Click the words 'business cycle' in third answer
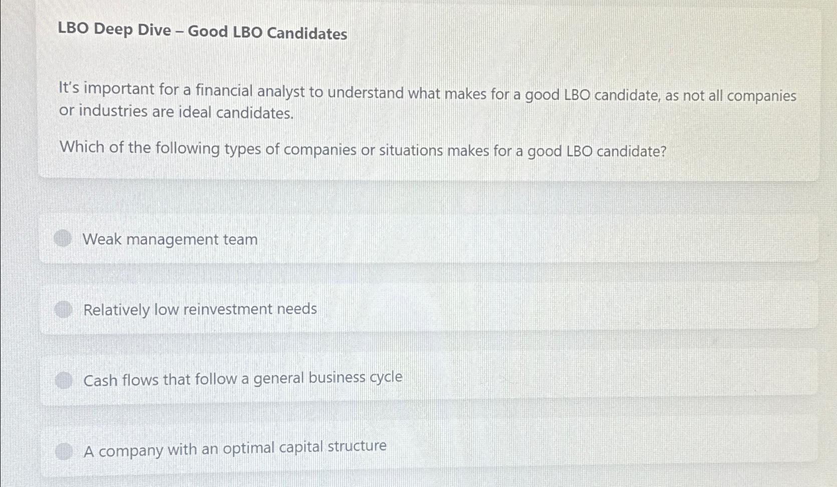 tap(355, 377)
